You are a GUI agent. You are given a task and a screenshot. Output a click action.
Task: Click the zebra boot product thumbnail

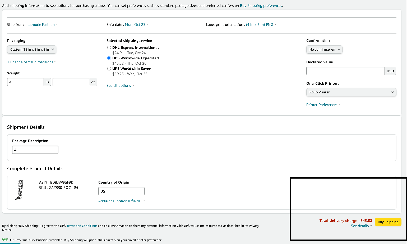20,190
